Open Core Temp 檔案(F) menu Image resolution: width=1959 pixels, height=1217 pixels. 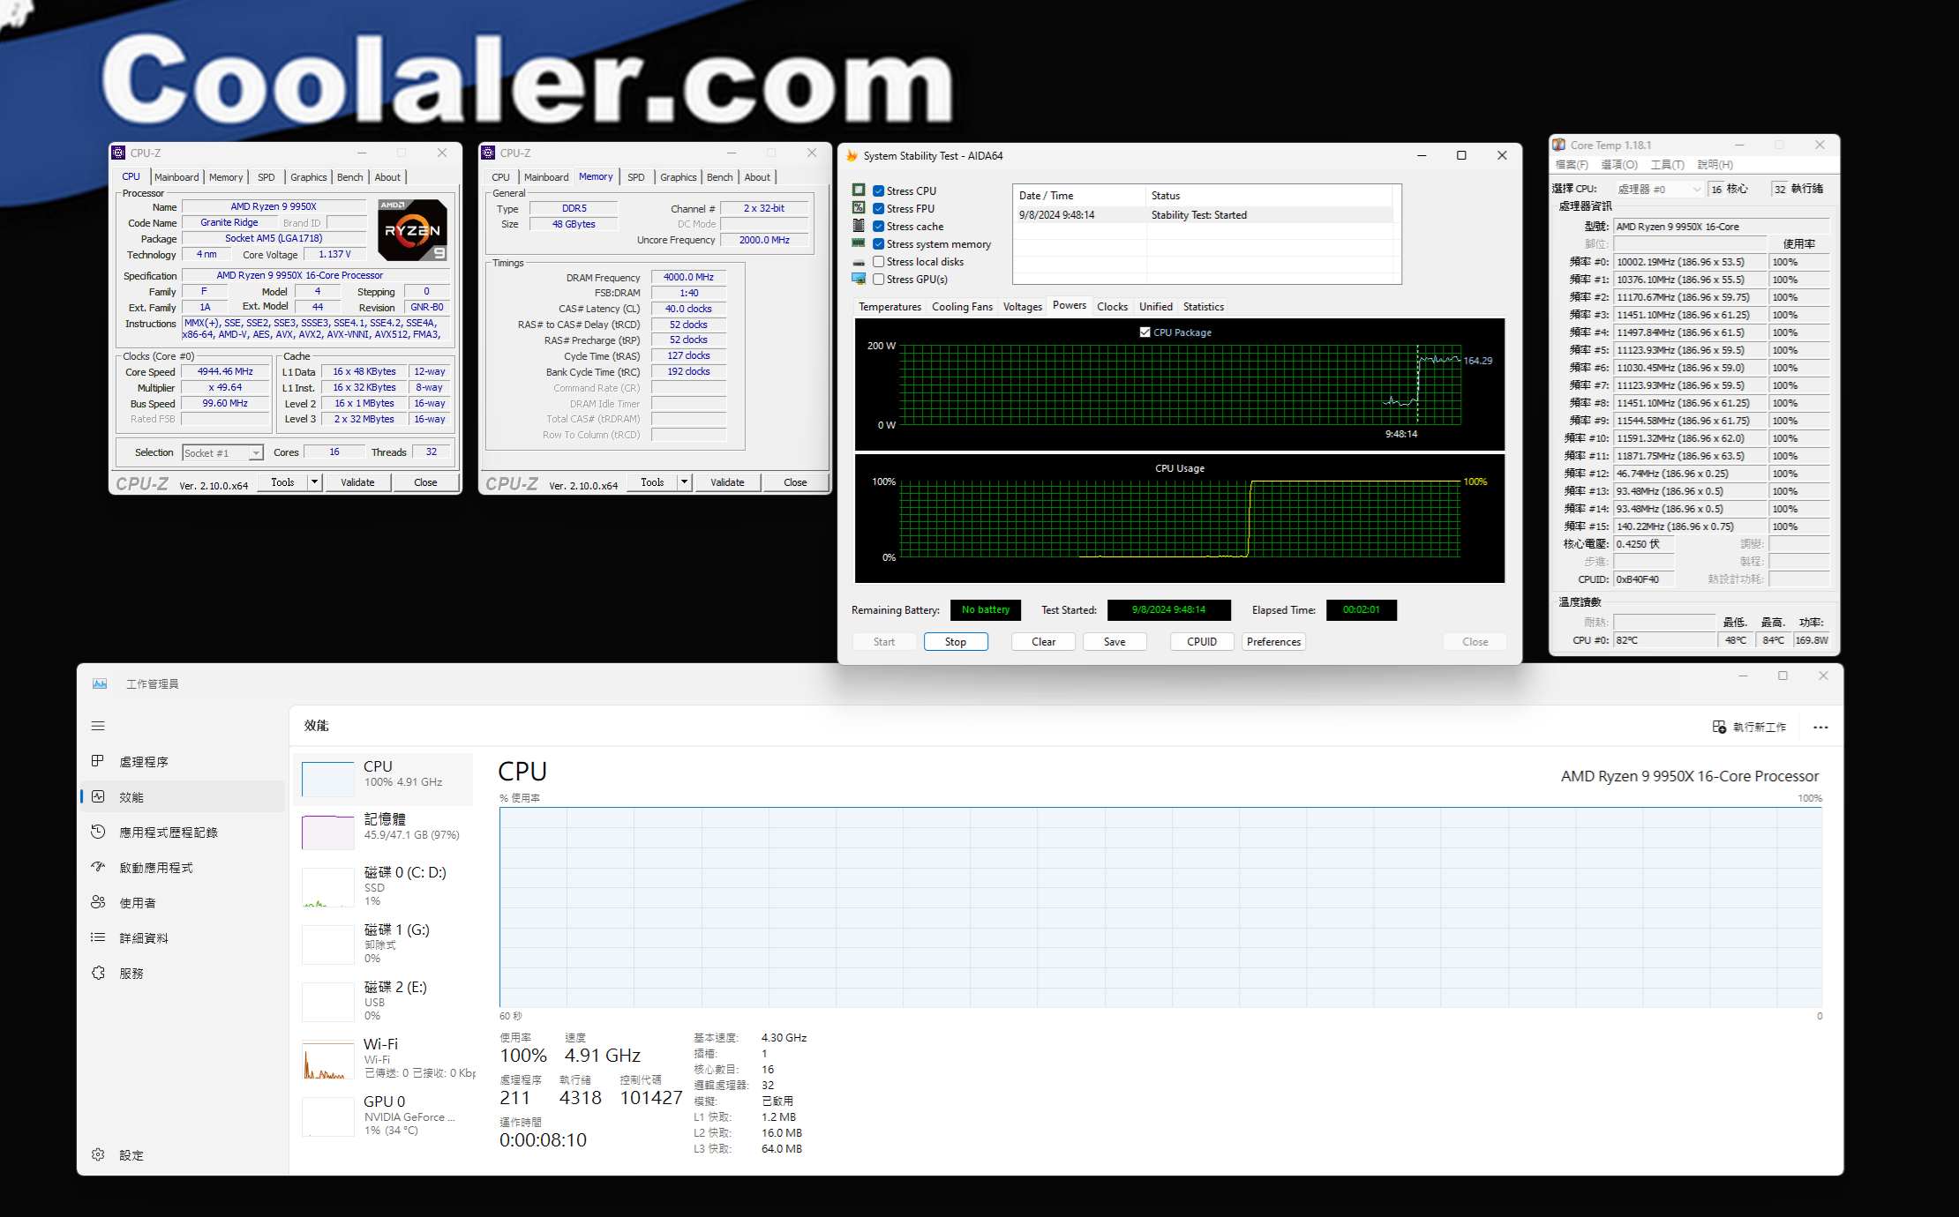[x=1571, y=165]
